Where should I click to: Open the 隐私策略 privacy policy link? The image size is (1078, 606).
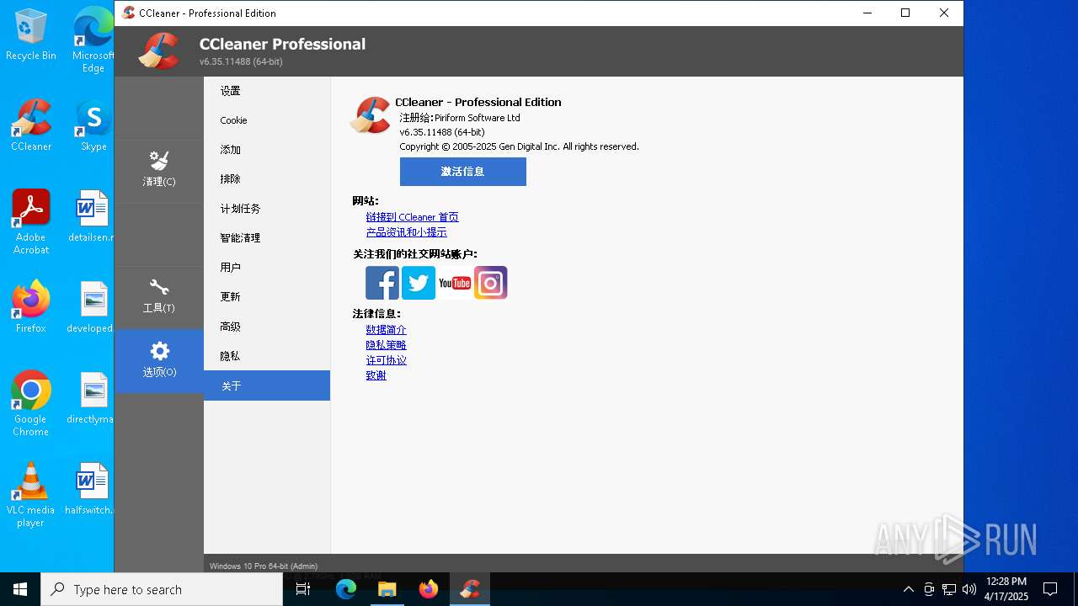pyautogui.click(x=387, y=345)
